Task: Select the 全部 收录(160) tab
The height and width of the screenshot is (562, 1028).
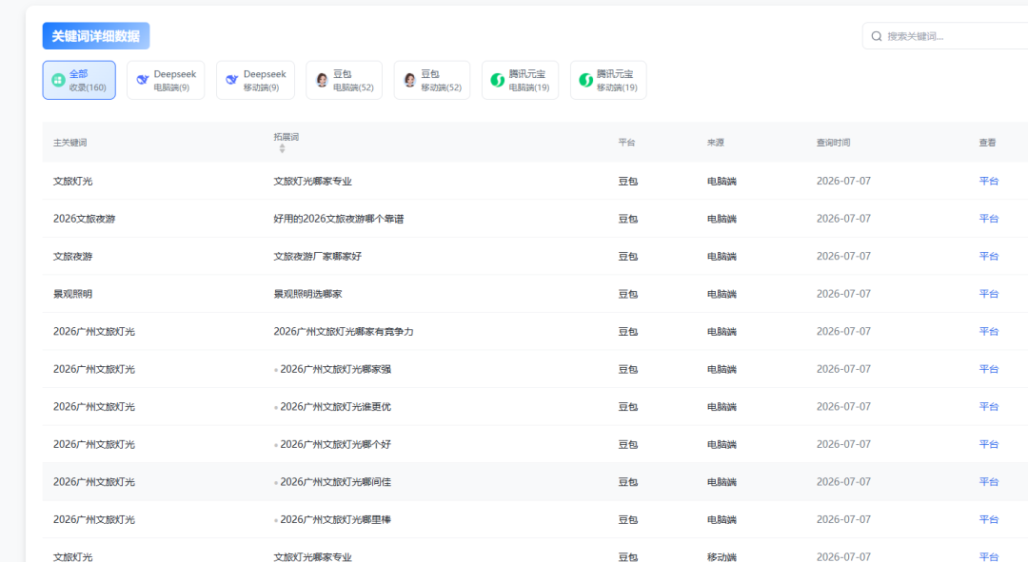Action: click(x=79, y=80)
